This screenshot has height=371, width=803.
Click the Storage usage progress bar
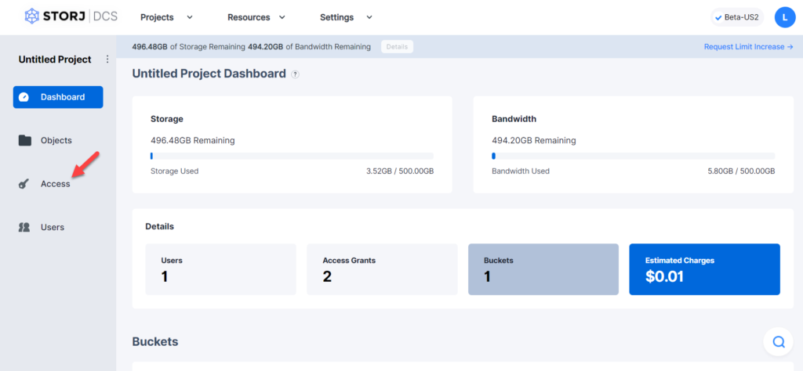pos(292,156)
